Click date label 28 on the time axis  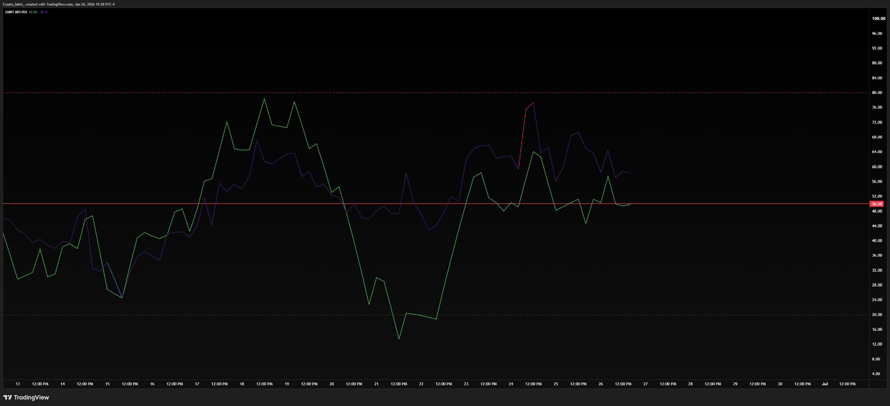tap(690, 384)
